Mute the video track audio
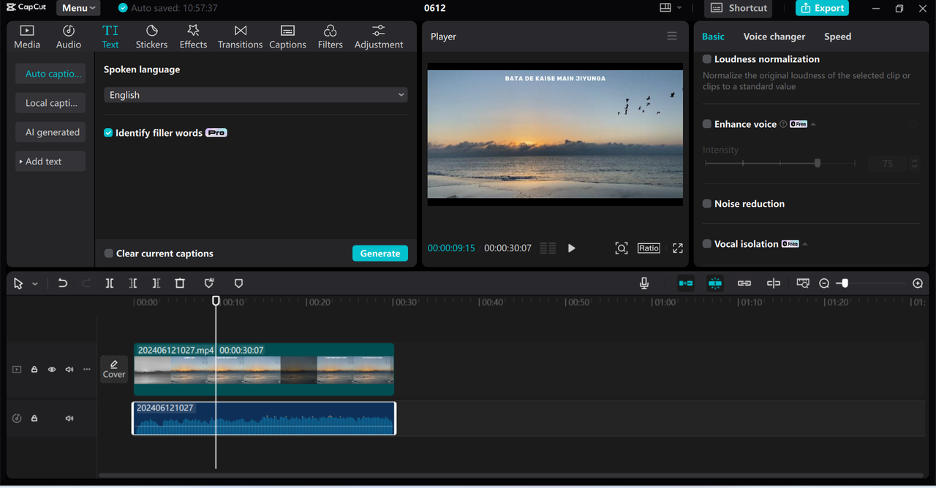 69,370
